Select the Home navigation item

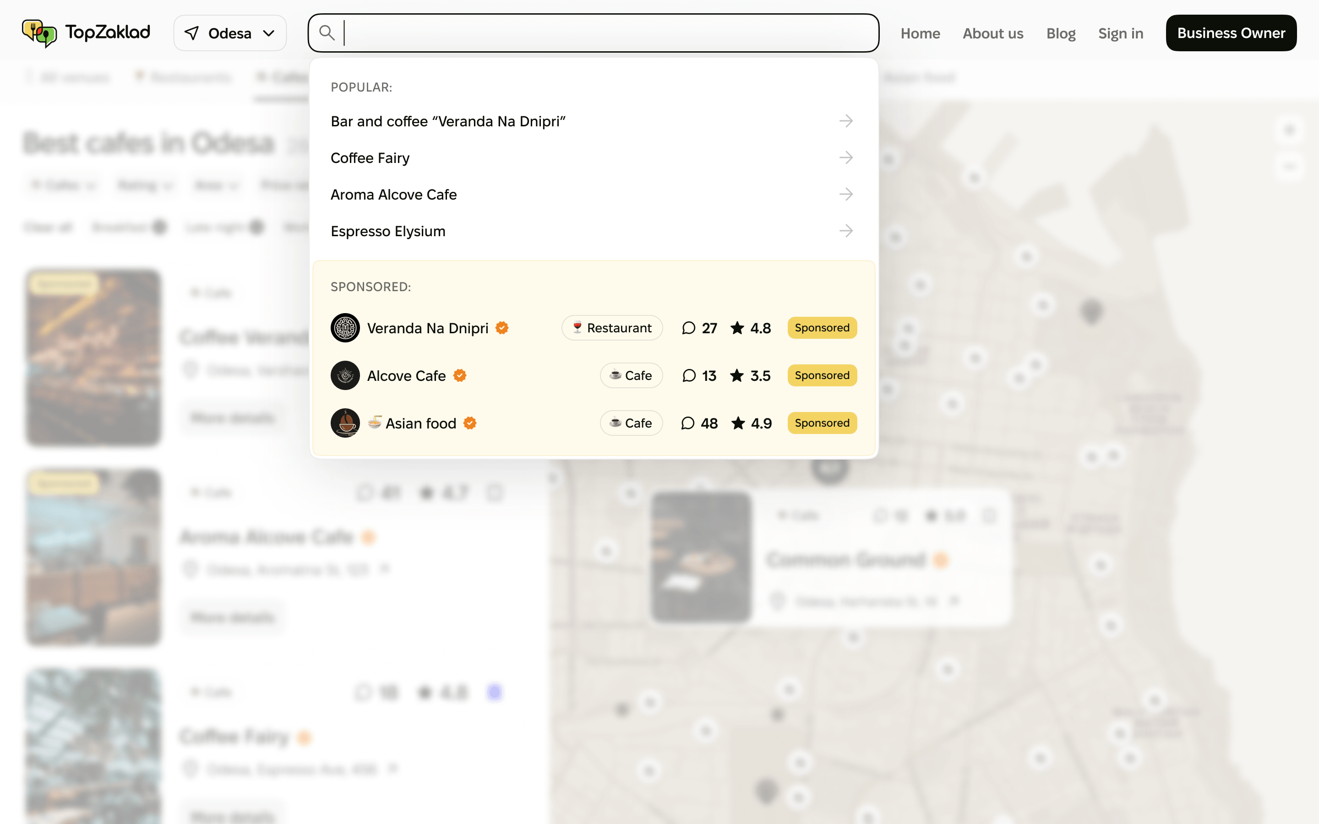pos(920,33)
